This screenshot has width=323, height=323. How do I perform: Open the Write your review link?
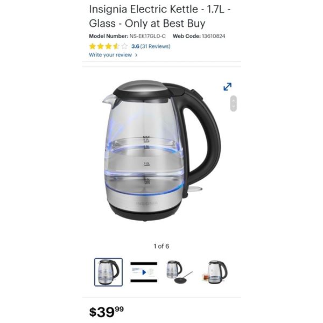pos(110,55)
